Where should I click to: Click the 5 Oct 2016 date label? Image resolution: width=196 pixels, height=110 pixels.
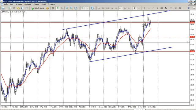click(x=122, y=107)
